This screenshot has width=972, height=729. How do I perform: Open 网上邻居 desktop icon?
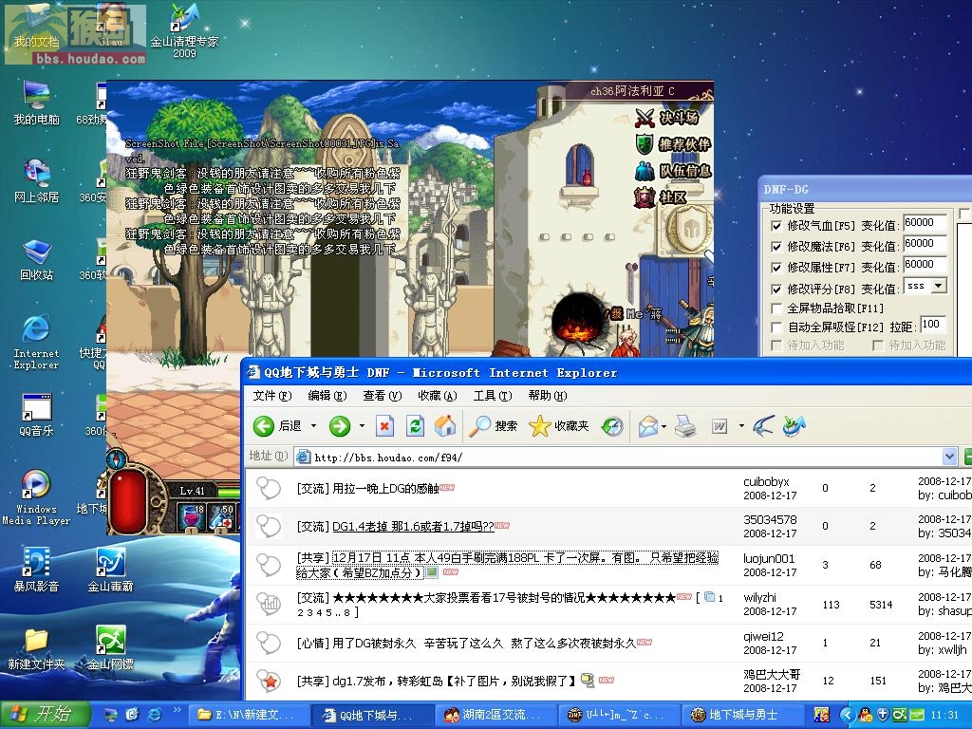[x=37, y=181]
